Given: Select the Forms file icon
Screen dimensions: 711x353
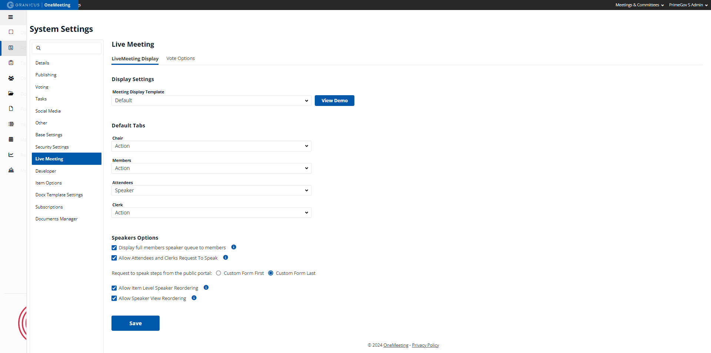Looking at the screenshot, I should [x=11, y=109].
